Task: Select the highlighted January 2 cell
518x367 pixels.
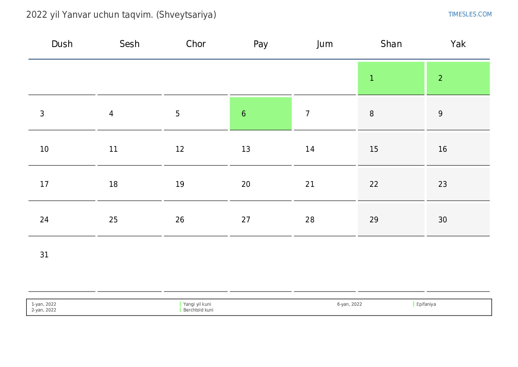Action: coord(458,78)
